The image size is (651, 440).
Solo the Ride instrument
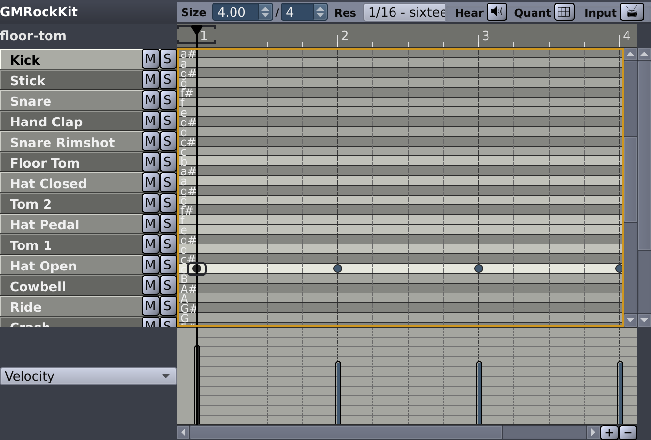[x=168, y=306]
